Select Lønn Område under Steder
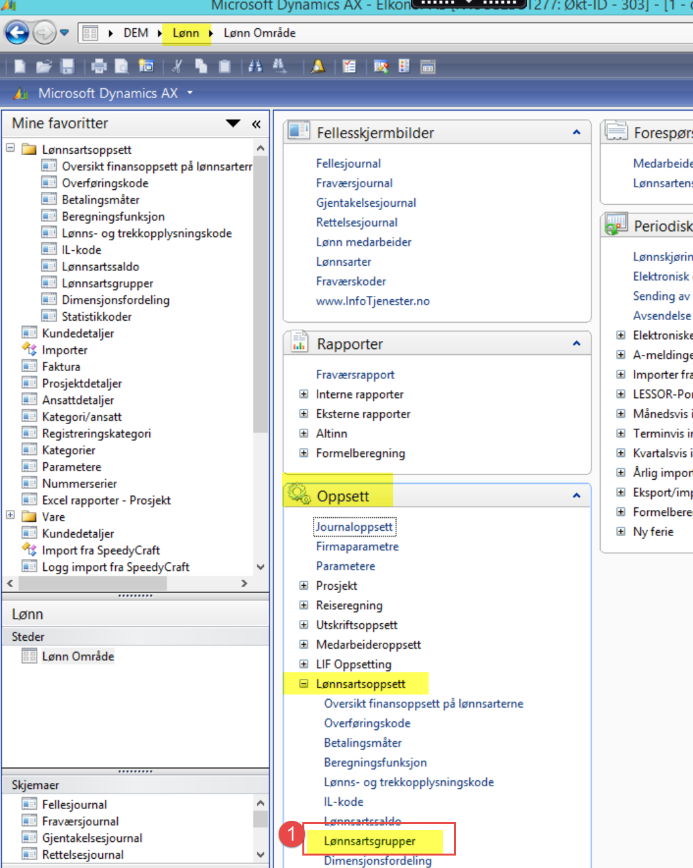Image resolution: width=693 pixels, height=868 pixels. 78,657
